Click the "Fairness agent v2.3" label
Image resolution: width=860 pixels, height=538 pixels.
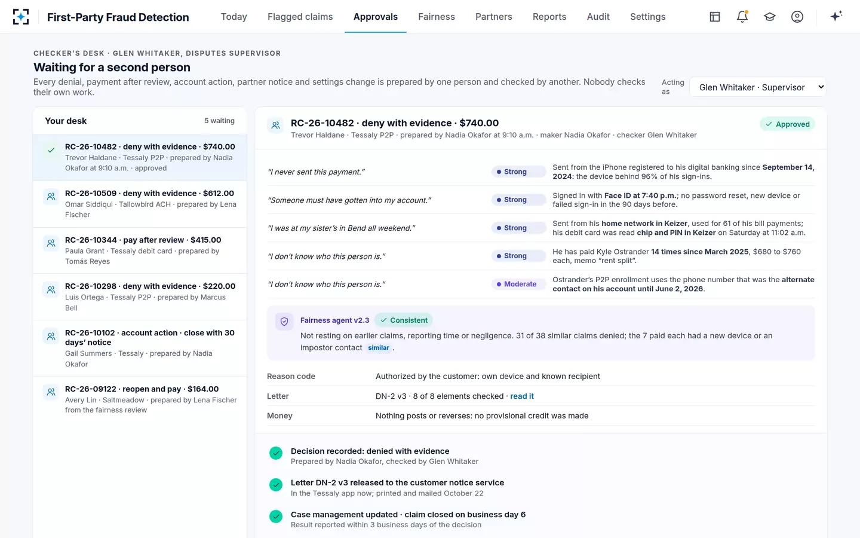coord(335,320)
